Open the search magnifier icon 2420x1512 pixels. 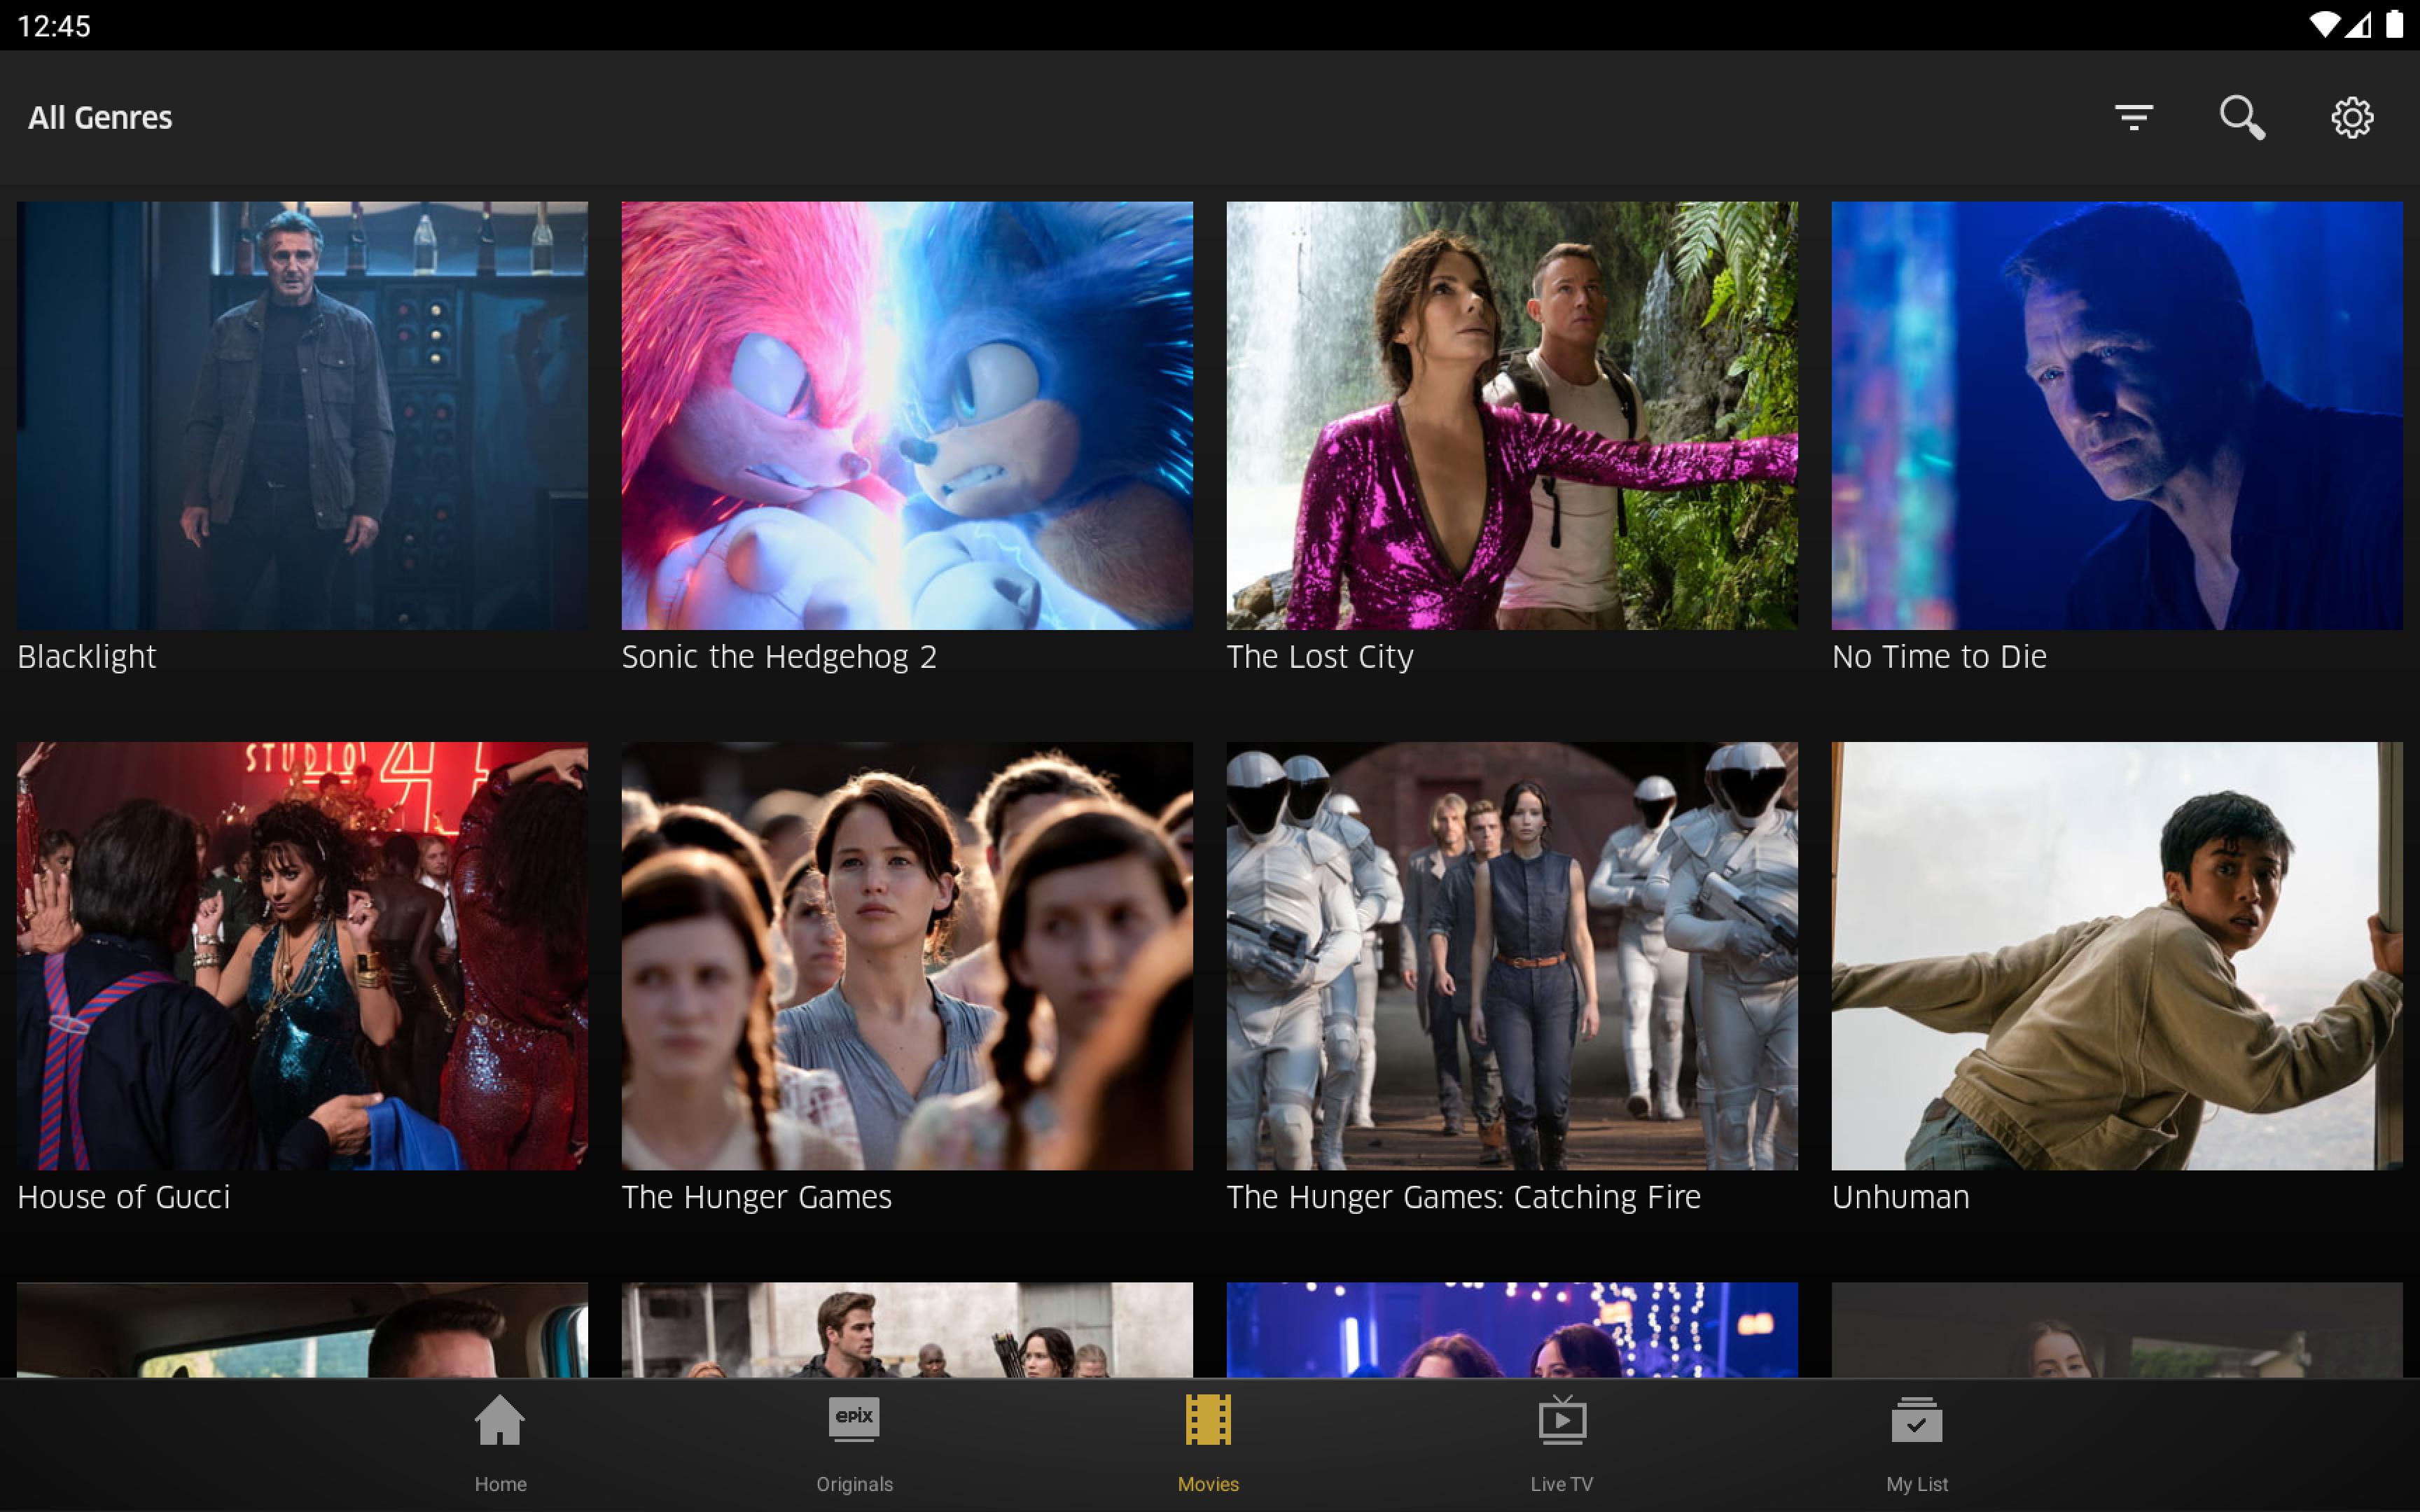coord(2241,117)
